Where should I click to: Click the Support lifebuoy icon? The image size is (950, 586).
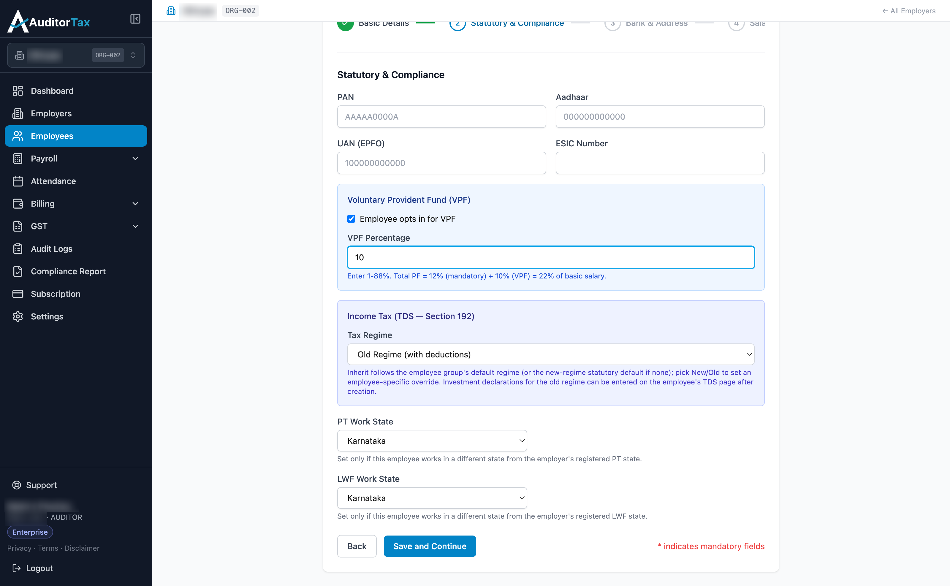tap(17, 485)
